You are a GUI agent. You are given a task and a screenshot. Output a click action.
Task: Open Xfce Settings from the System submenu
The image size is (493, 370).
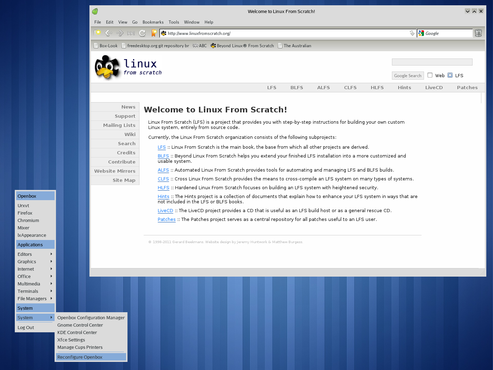(x=91, y=340)
